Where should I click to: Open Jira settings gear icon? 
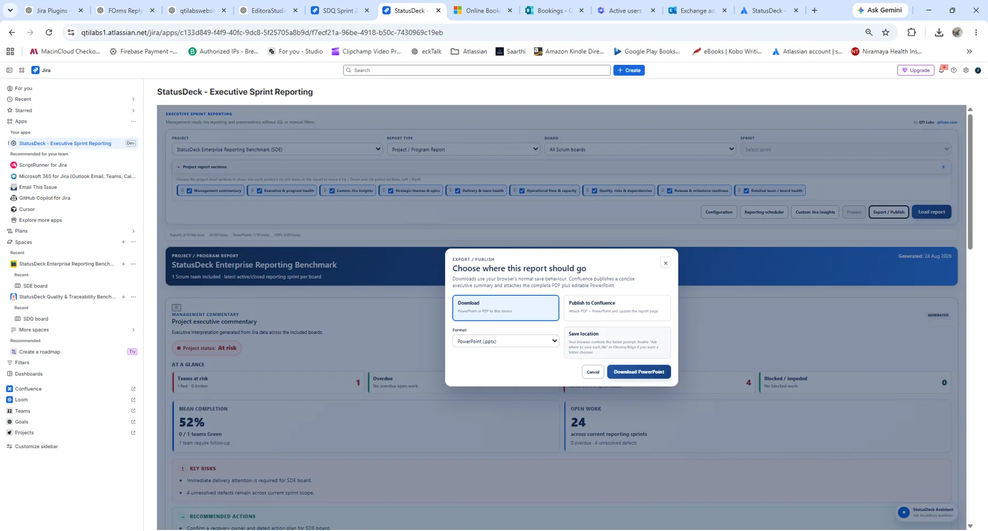(966, 70)
